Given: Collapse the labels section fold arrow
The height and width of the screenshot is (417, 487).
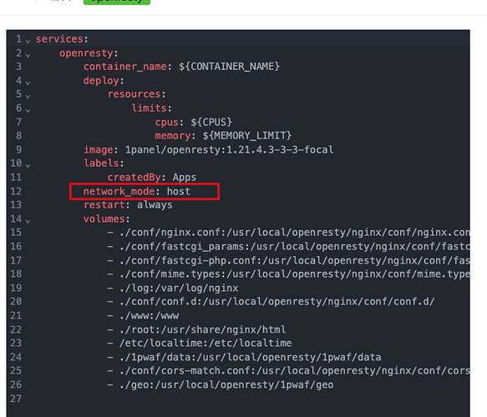Looking at the screenshot, I should tap(28, 166).
